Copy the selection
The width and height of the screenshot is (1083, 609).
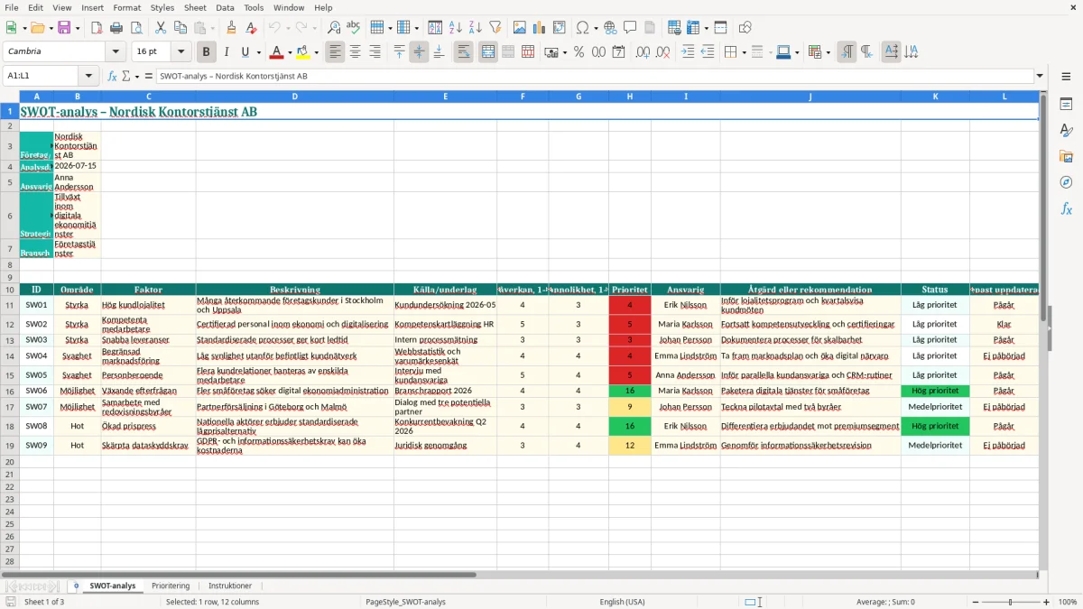(x=180, y=28)
